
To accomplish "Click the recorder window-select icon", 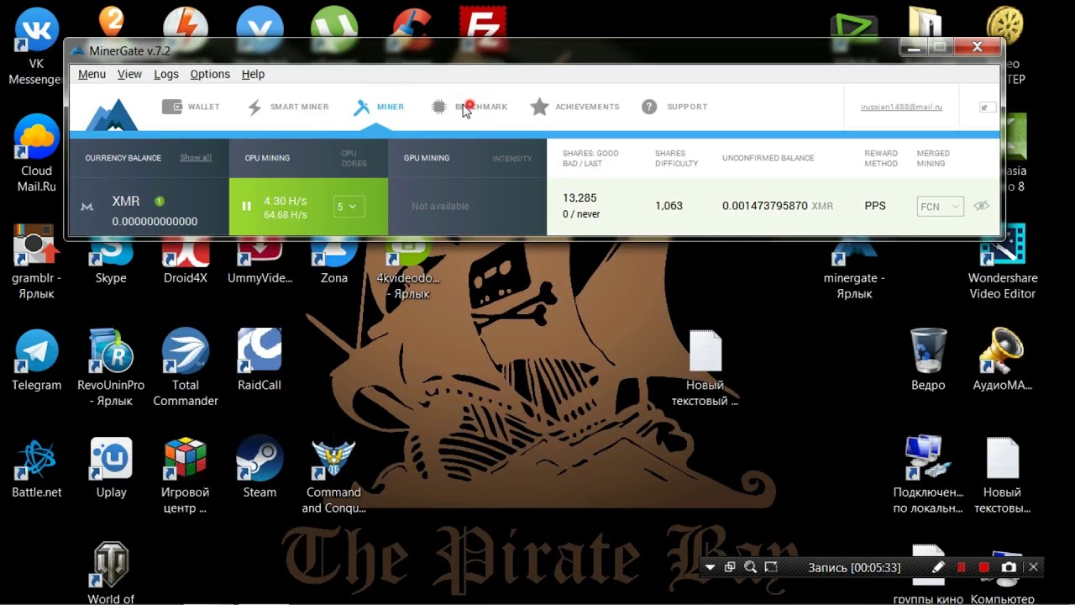I will click(x=730, y=567).
